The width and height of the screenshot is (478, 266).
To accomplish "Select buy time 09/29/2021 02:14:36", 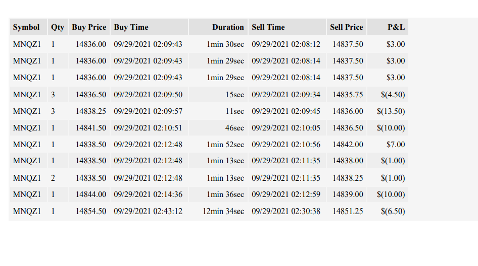I will pos(149,194).
